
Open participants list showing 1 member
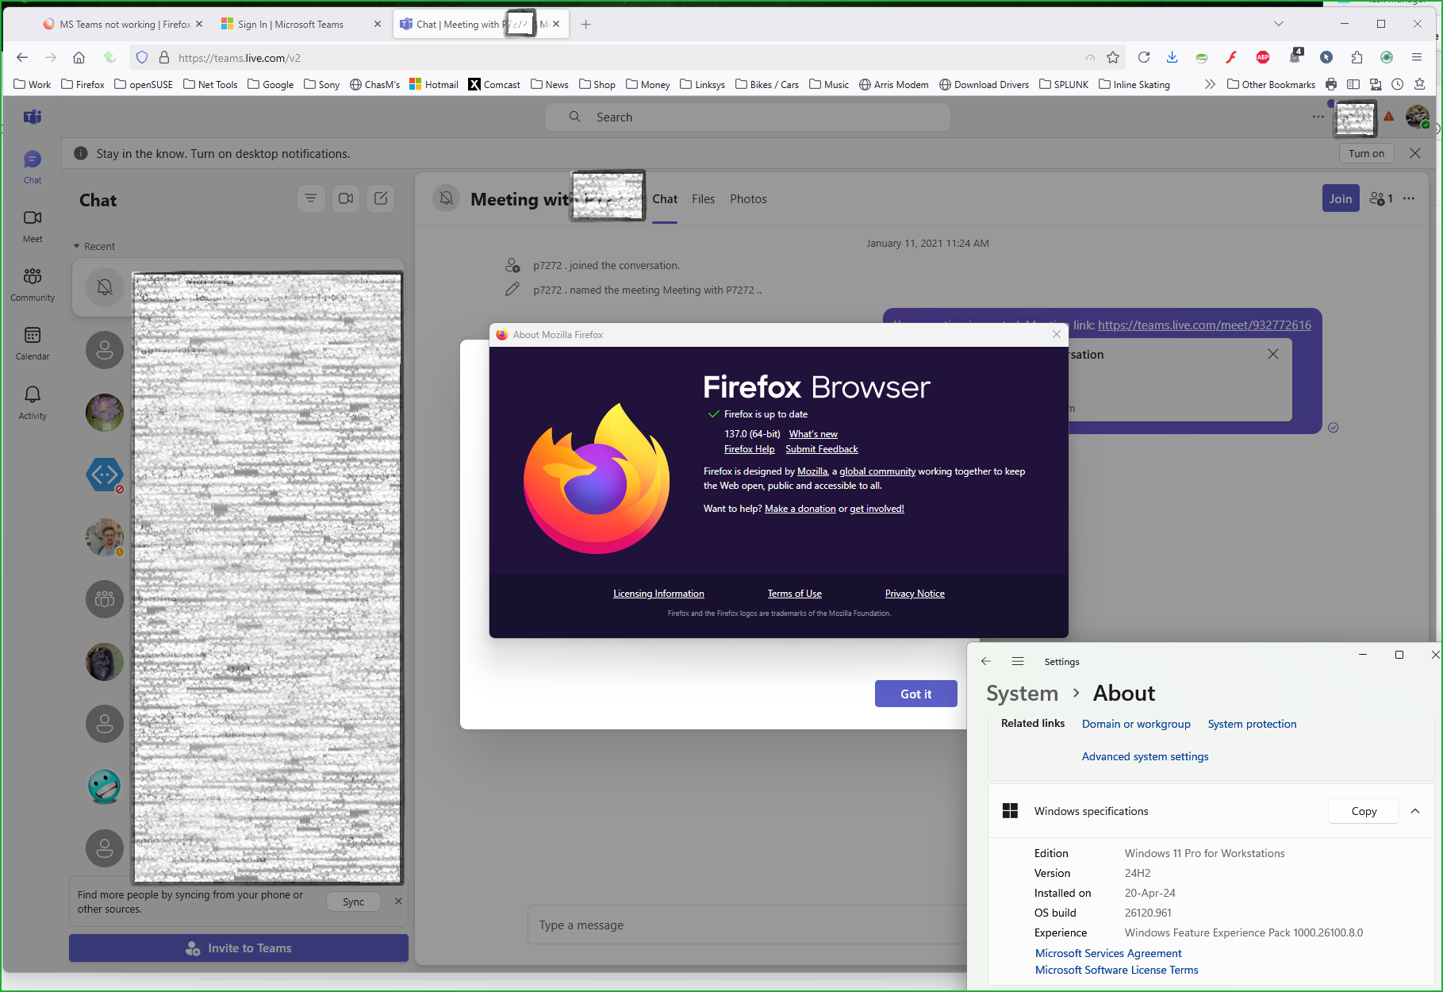click(1381, 198)
